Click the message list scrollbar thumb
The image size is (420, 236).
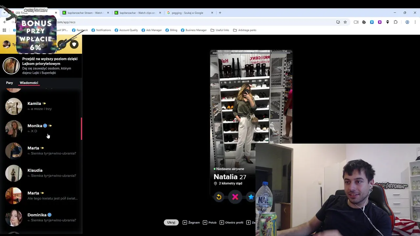(81, 129)
